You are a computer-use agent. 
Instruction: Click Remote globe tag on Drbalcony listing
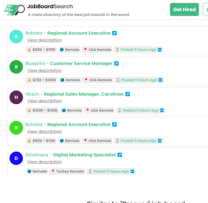tap(37, 171)
